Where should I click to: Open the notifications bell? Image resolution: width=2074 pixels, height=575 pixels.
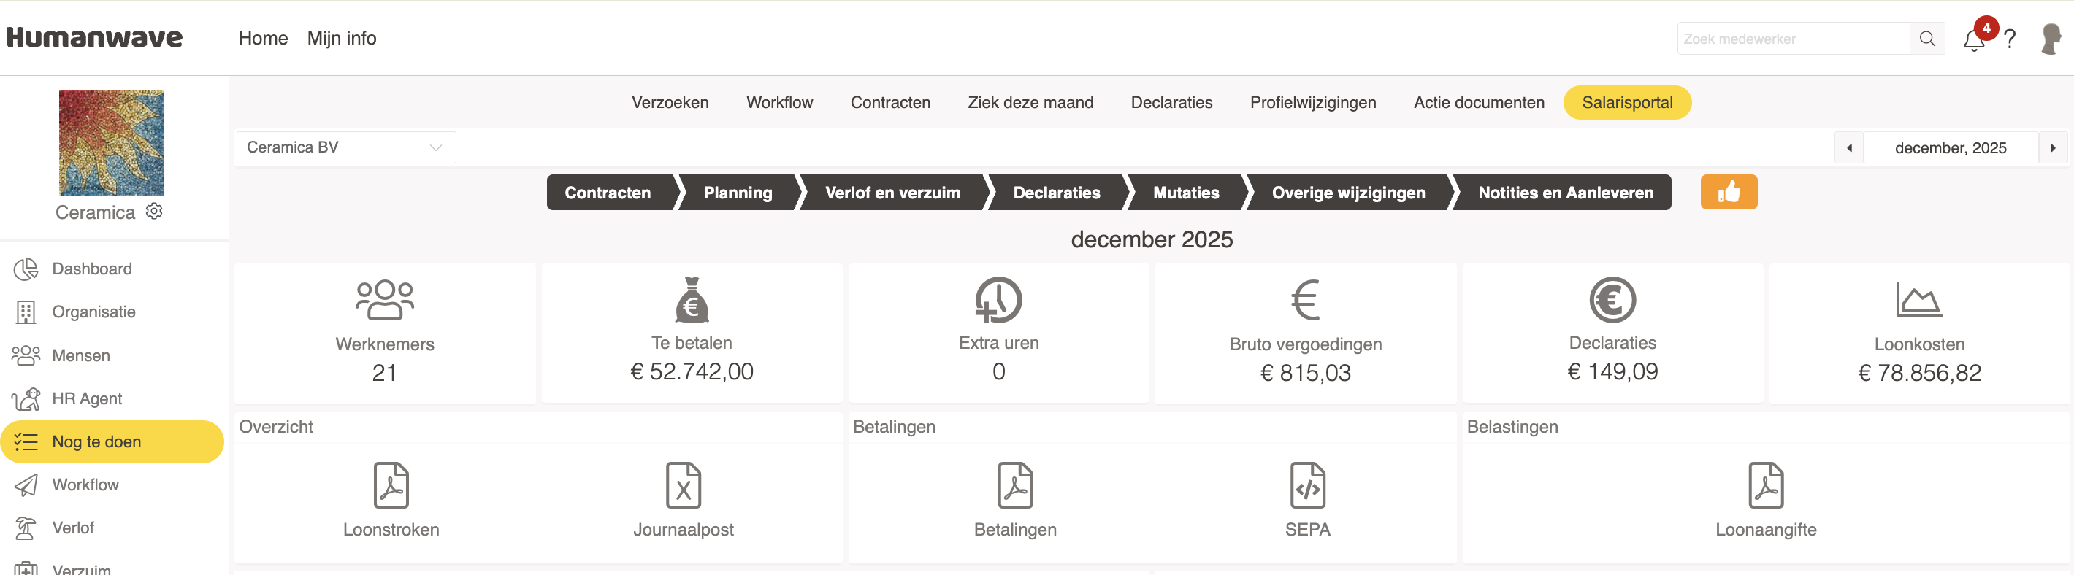tap(1972, 39)
